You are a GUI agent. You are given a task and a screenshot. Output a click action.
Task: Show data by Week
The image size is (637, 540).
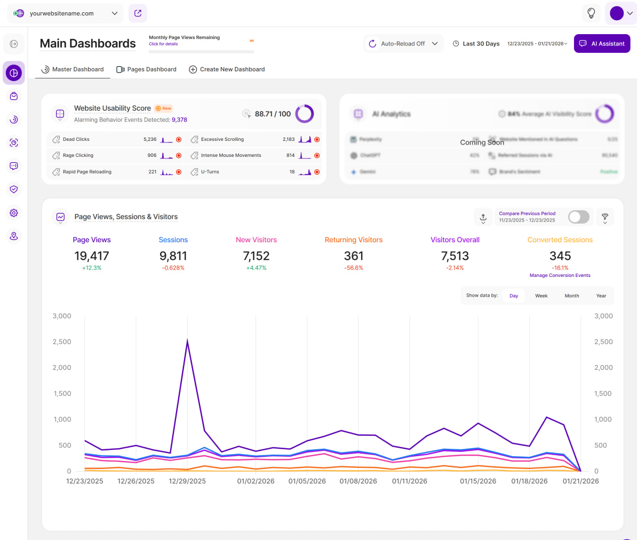[x=541, y=296]
